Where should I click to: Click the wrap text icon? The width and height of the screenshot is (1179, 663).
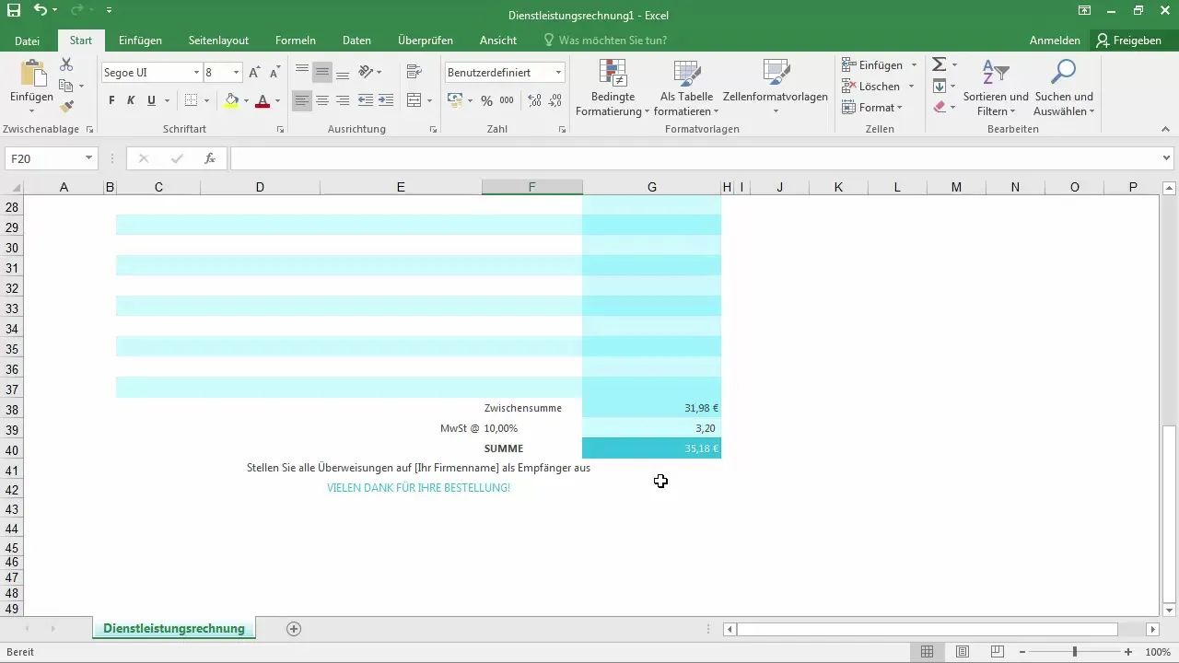[x=414, y=72]
